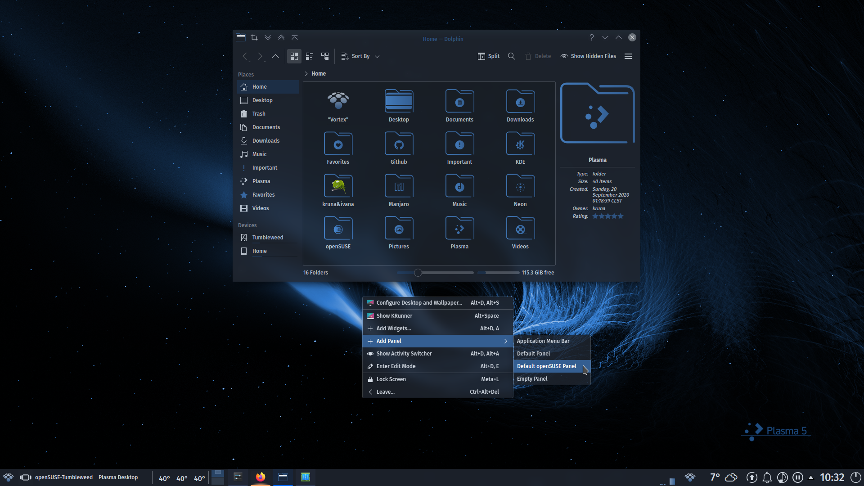This screenshot has height=486, width=864.
Task: Click the double-down chevron titlebar button
Action: [268, 37]
